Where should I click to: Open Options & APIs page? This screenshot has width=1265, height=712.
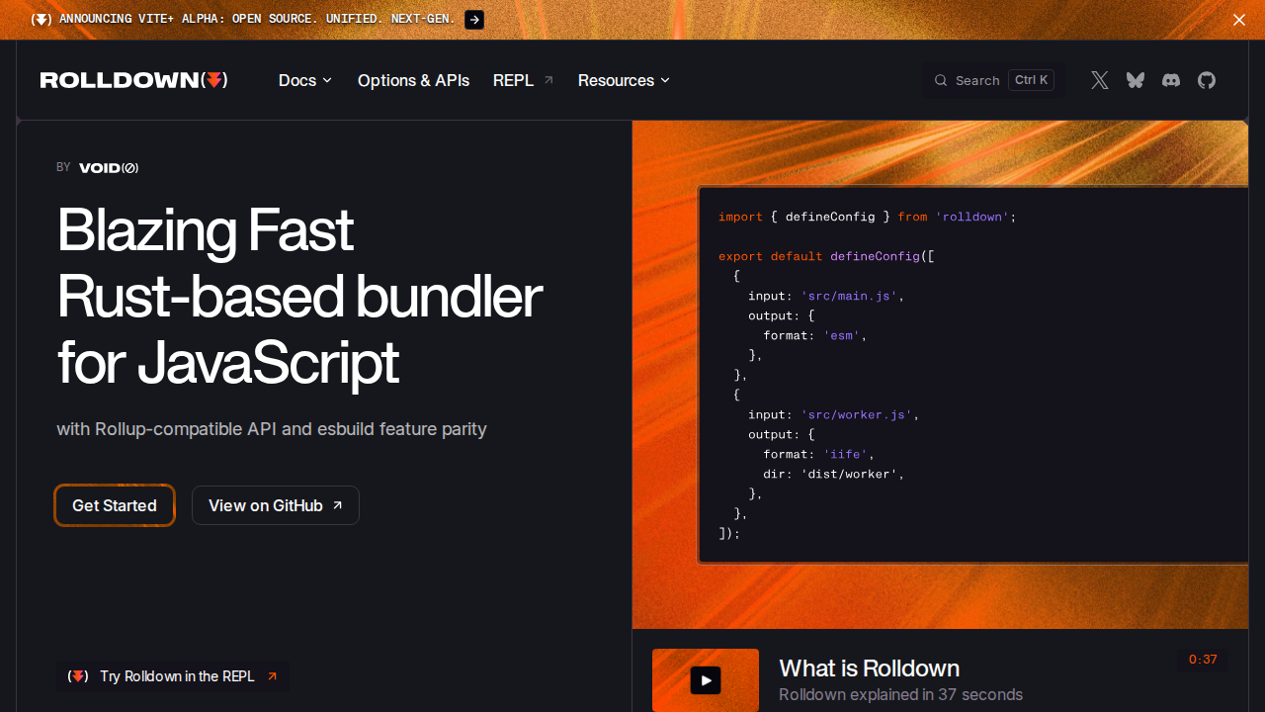tap(413, 80)
